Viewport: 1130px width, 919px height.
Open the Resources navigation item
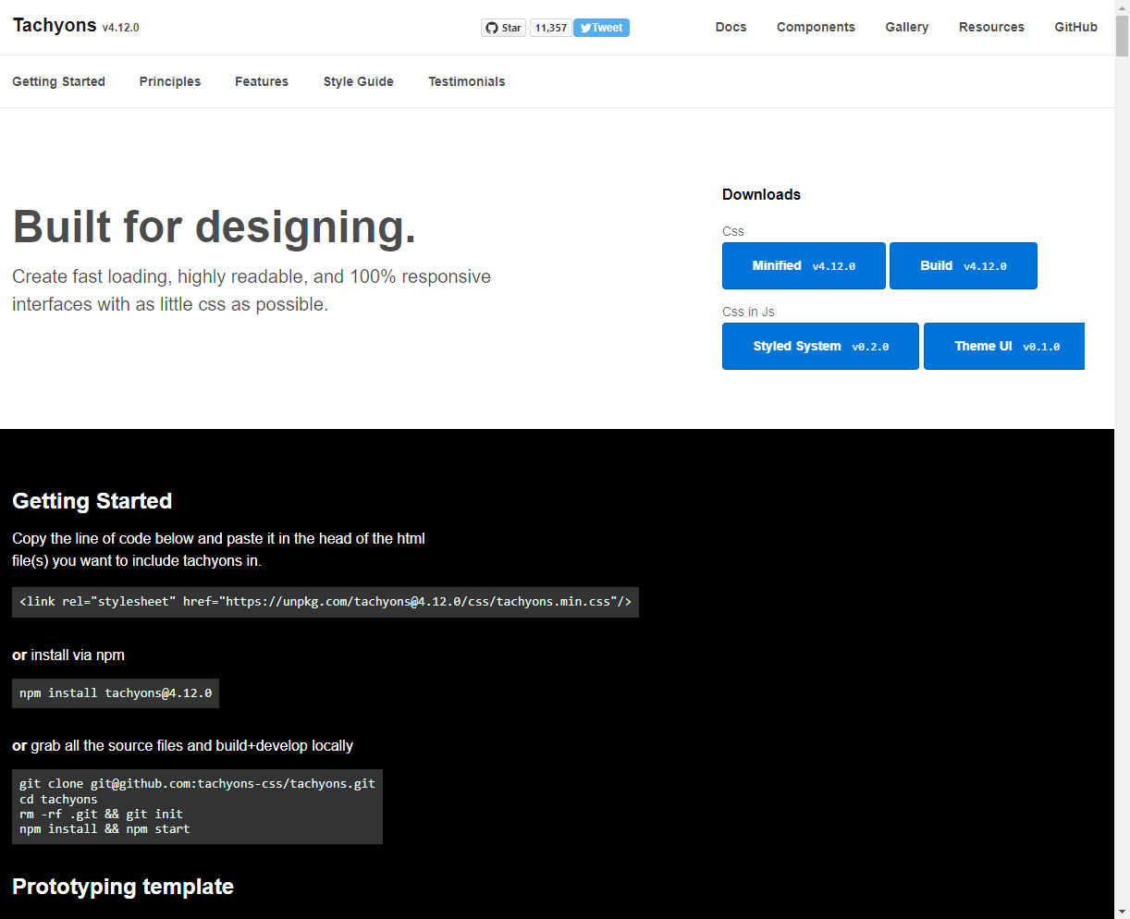coord(991,28)
